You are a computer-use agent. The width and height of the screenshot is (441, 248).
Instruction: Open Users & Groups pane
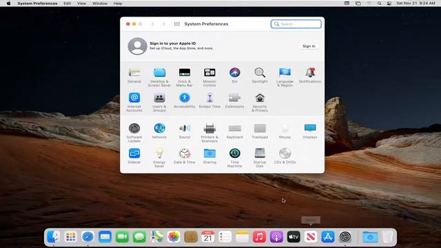159,103
